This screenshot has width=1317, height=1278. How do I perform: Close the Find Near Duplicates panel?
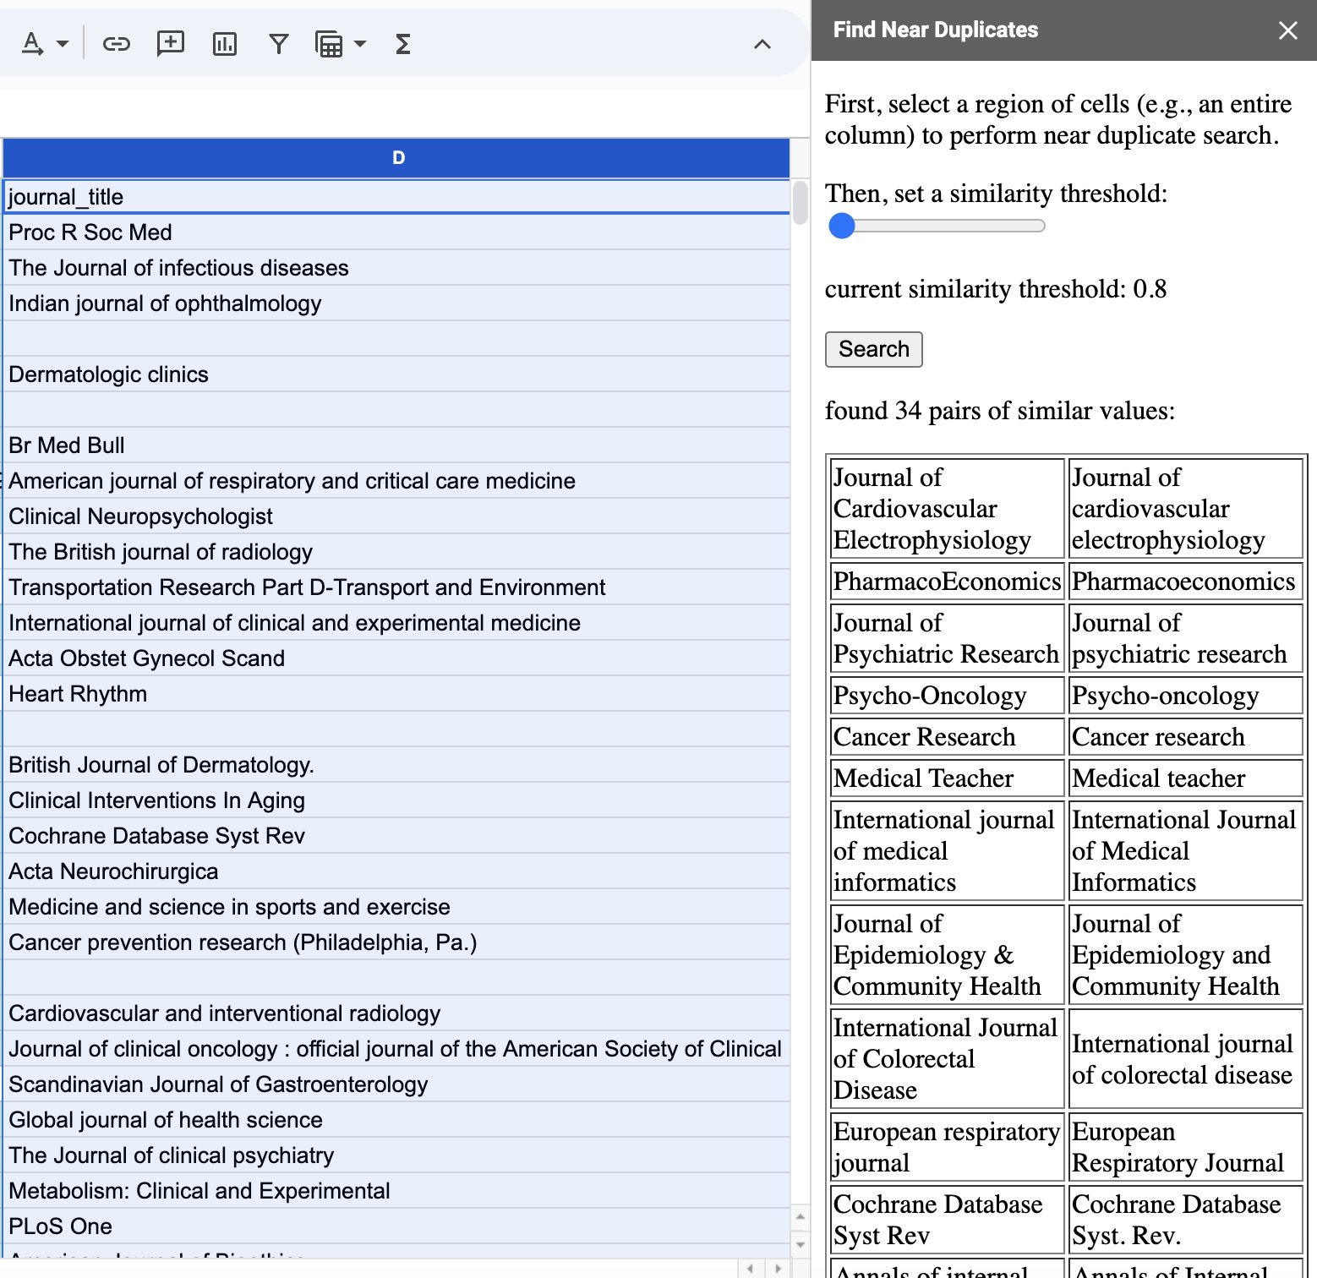[1287, 30]
